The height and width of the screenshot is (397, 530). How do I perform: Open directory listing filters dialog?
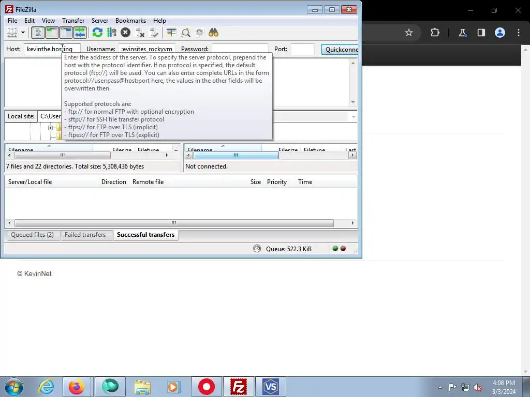(172, 33)
